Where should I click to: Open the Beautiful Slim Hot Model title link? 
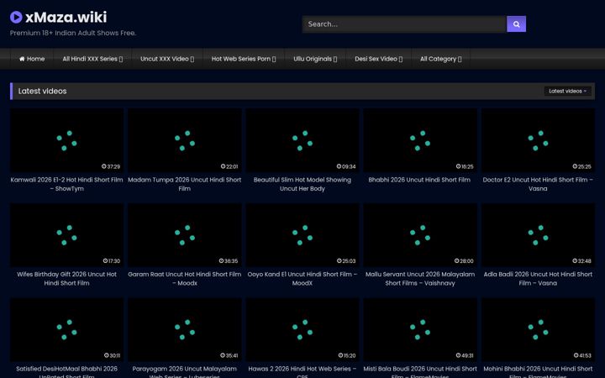[302, 184]
